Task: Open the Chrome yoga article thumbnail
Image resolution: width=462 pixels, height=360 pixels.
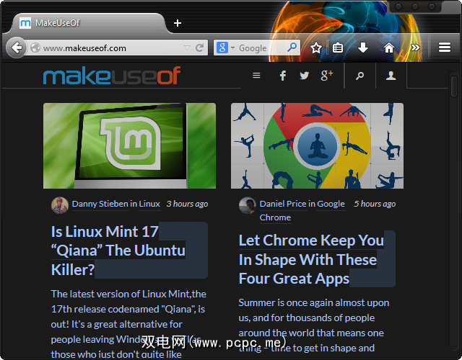Action: click(318, 145)
